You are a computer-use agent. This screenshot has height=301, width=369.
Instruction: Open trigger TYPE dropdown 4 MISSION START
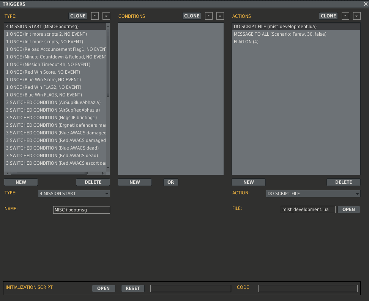coord(74,194)
